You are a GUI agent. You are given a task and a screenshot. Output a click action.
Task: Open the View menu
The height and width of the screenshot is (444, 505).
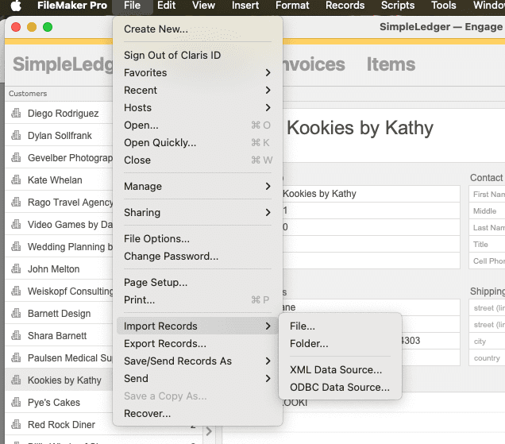tap(203, 6)
